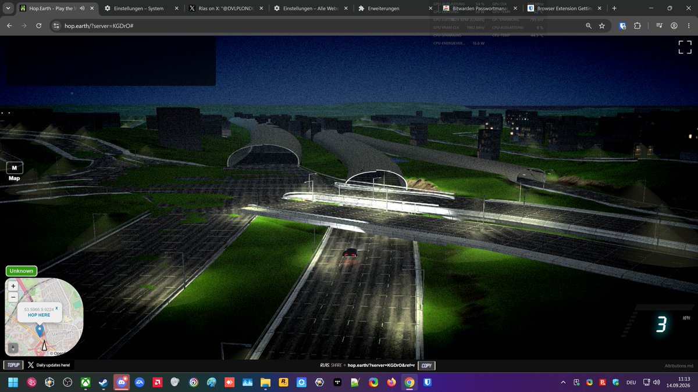Click the green Unknown location label
The height and width of the screenshot is (392, 698).
(x=22, y=271)
